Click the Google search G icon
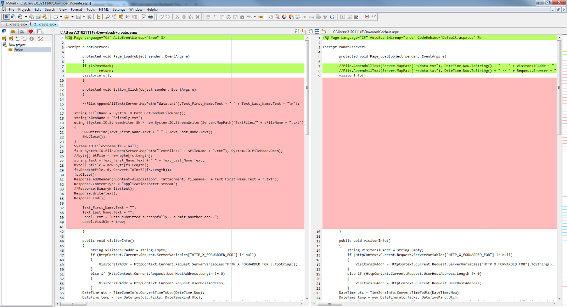The width and height of the screenshot is (567, 307). [332, 17]
